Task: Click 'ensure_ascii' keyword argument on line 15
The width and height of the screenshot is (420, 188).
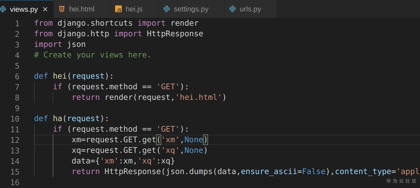Action: 269,172
